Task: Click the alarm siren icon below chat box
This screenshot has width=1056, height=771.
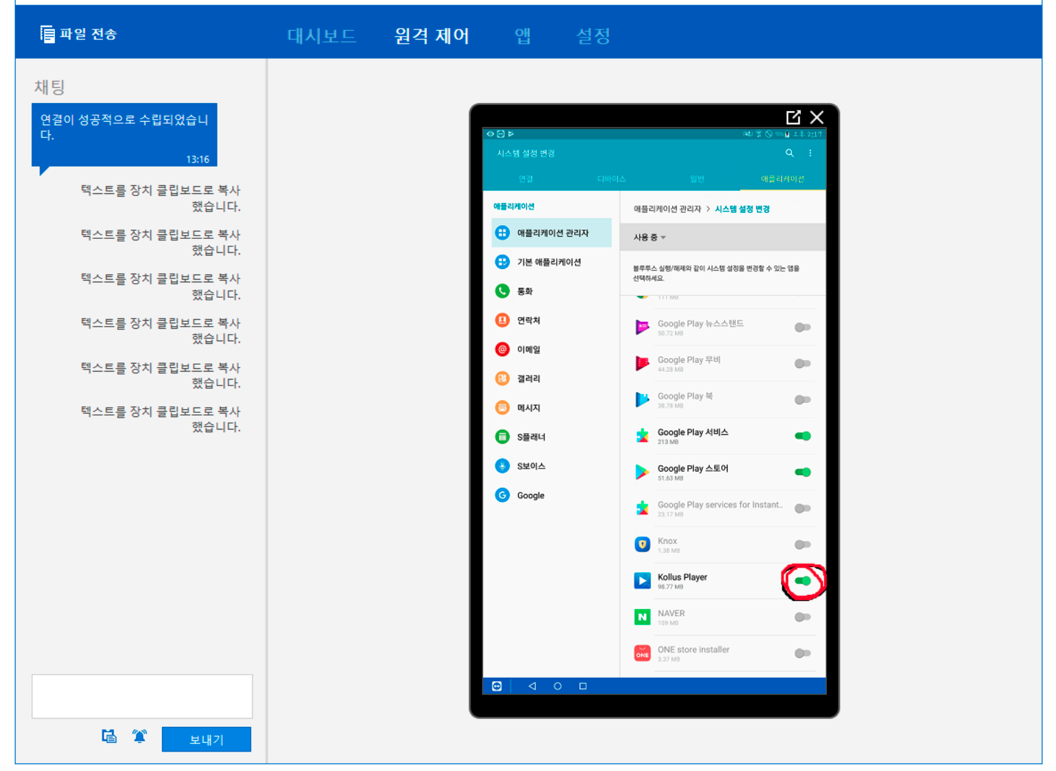Action: [139, 736]
